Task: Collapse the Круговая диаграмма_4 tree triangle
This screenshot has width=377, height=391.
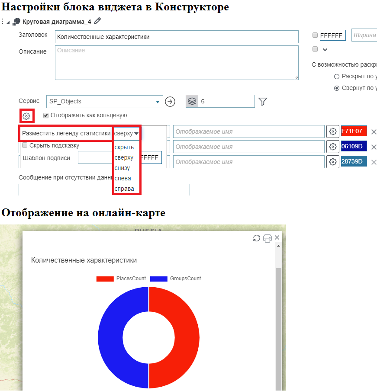Action: 8,21
